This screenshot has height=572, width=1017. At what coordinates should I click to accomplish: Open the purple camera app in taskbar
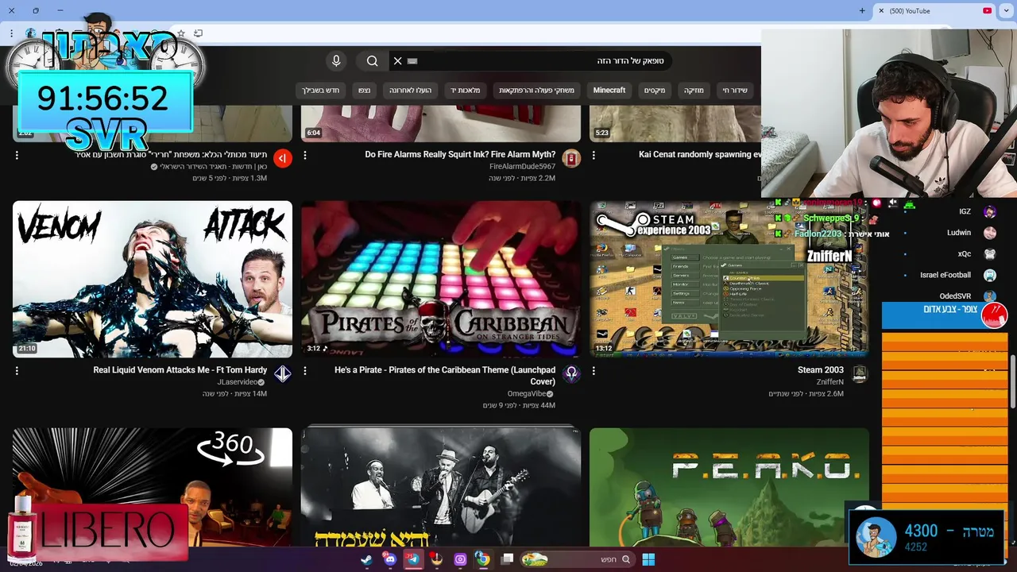pyautogui.click(x=460, y=559)
